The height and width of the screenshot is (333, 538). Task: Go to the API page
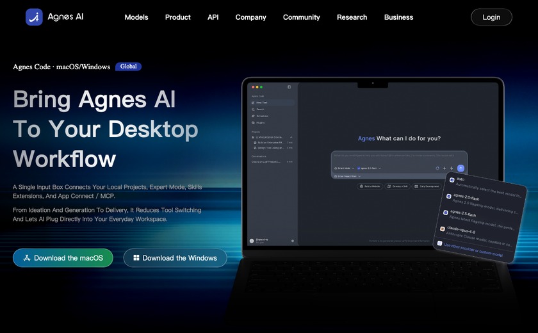pyautogui.click(x=213, y=17)
